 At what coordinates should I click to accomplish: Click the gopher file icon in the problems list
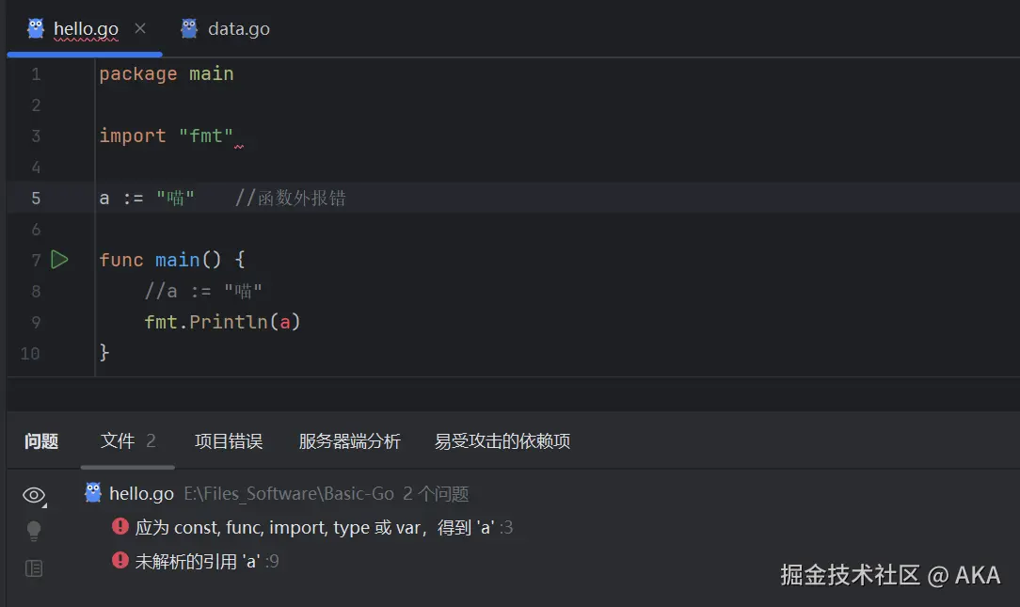93,493
